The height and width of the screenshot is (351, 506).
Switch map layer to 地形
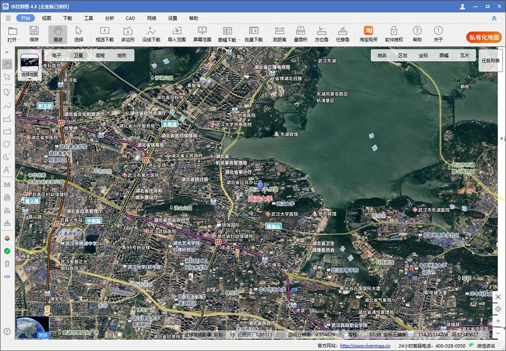122,55
